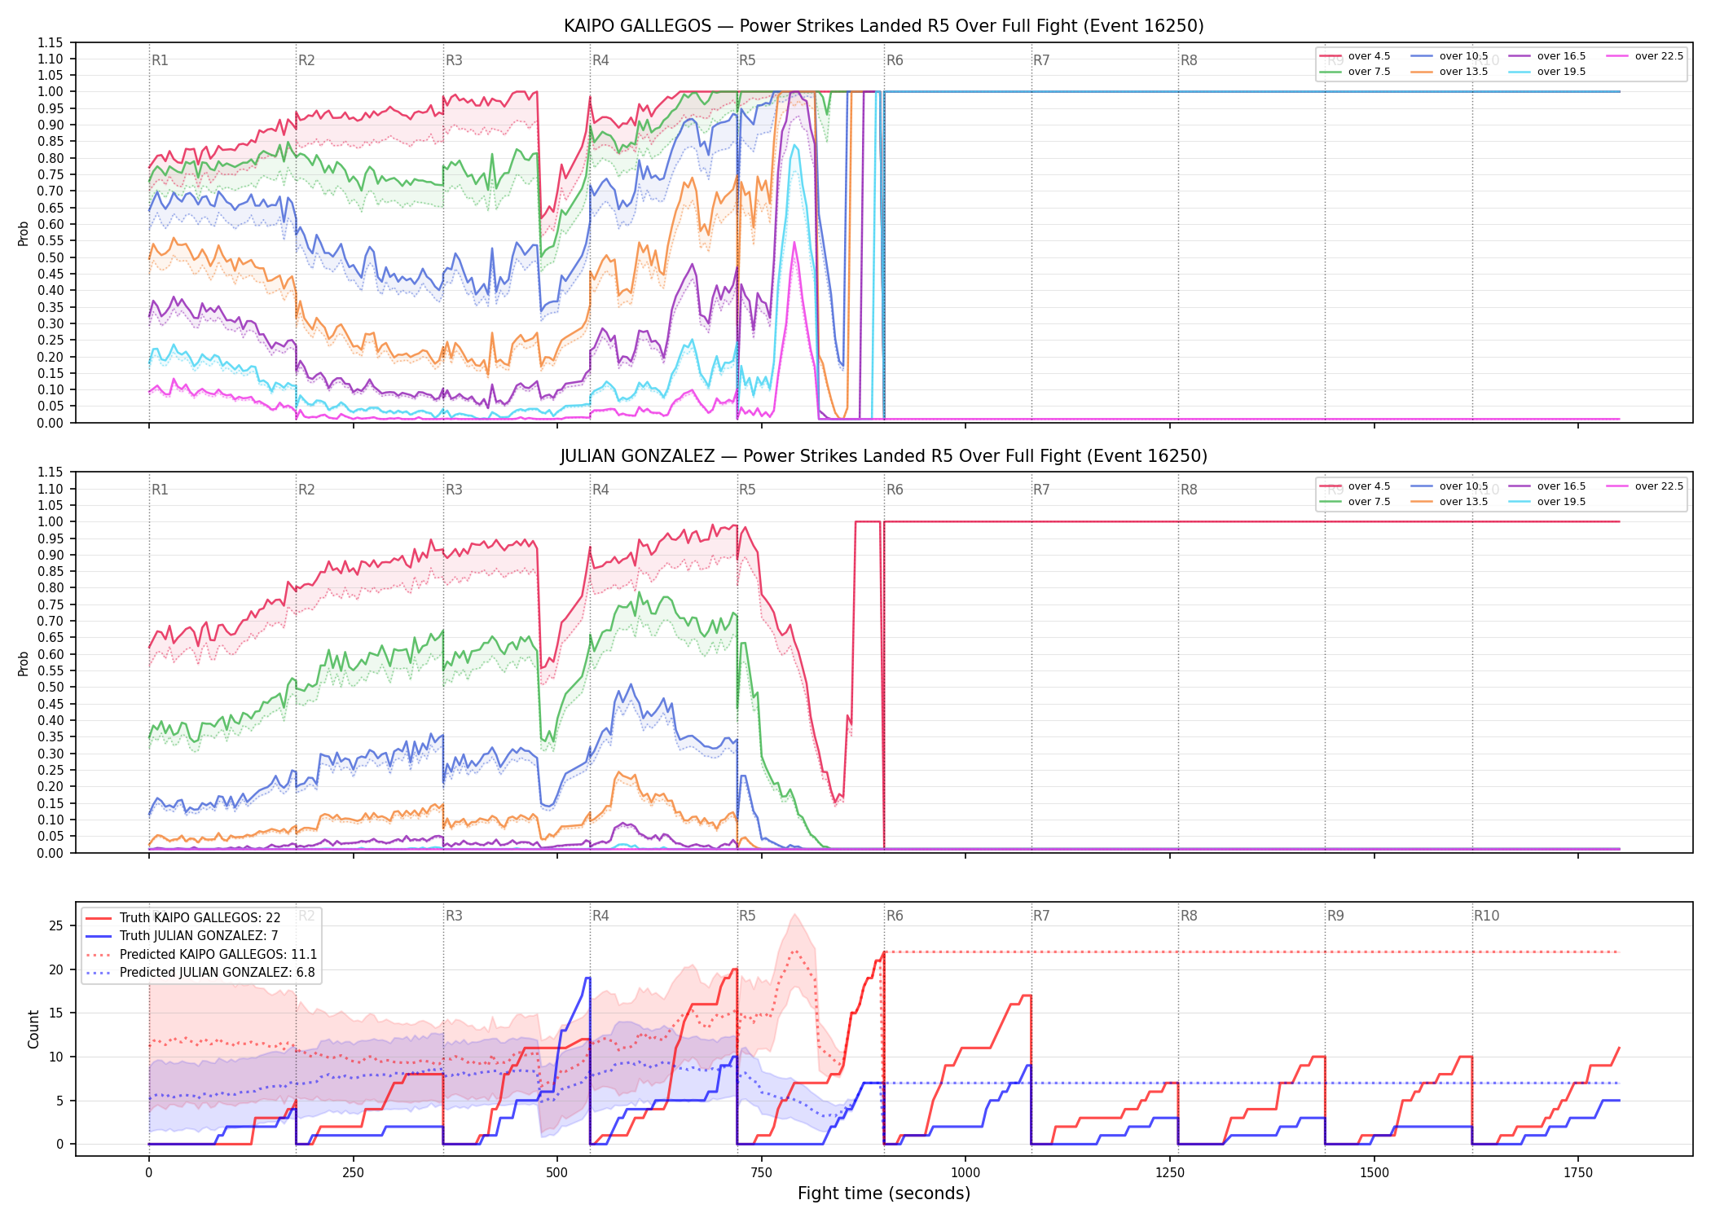Screen dimensions: 1711x1222
Task: Click the R4 round marker in Kaipo chart
Action: tap(600, 60)
